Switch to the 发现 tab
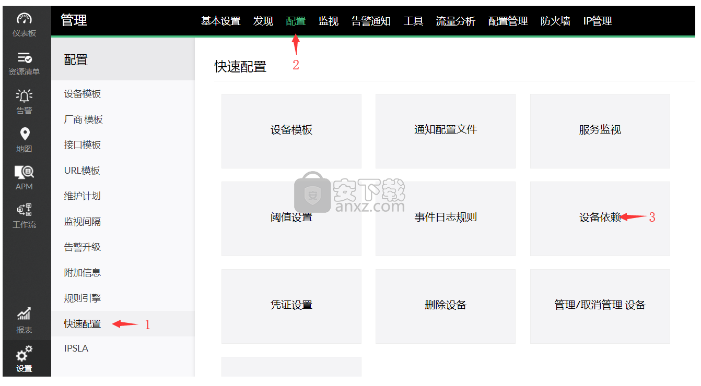Image resolution: width=701 pixels, height=386 pixels. [263, 21]
